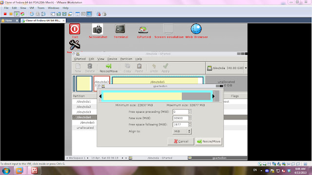Click the VMware snapshot icon

(x=32, y=14)
